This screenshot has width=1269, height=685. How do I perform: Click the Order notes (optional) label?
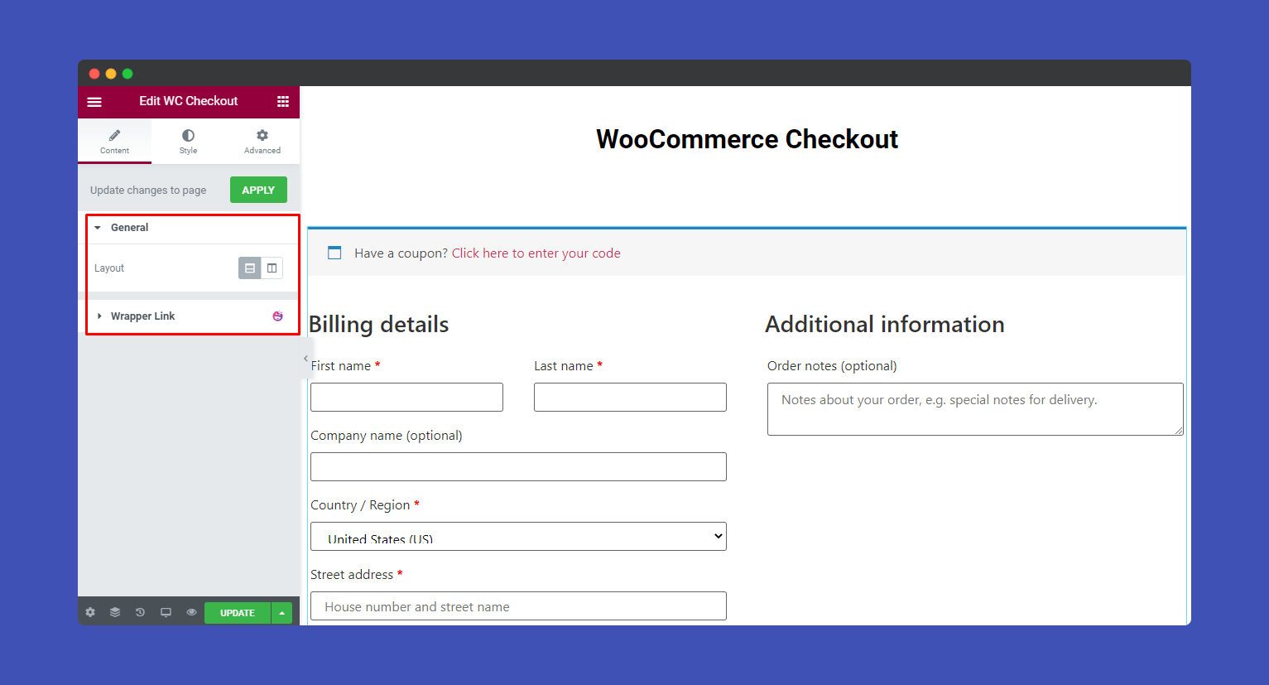pos(832,366)
